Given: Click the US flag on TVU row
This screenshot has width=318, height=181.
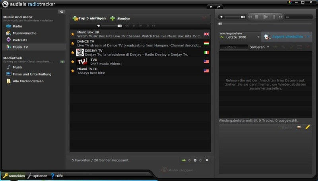Looking at the screenshot, I should (x=206, y=62).
